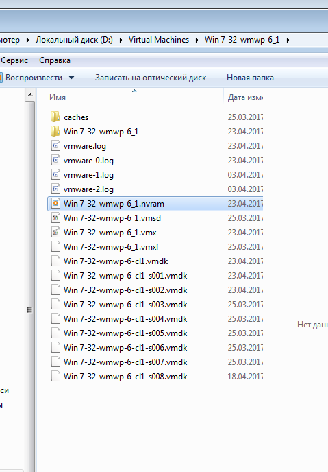
Task: Click the cl1-s001.vmdk file icon
Action: tap(55, 276)
